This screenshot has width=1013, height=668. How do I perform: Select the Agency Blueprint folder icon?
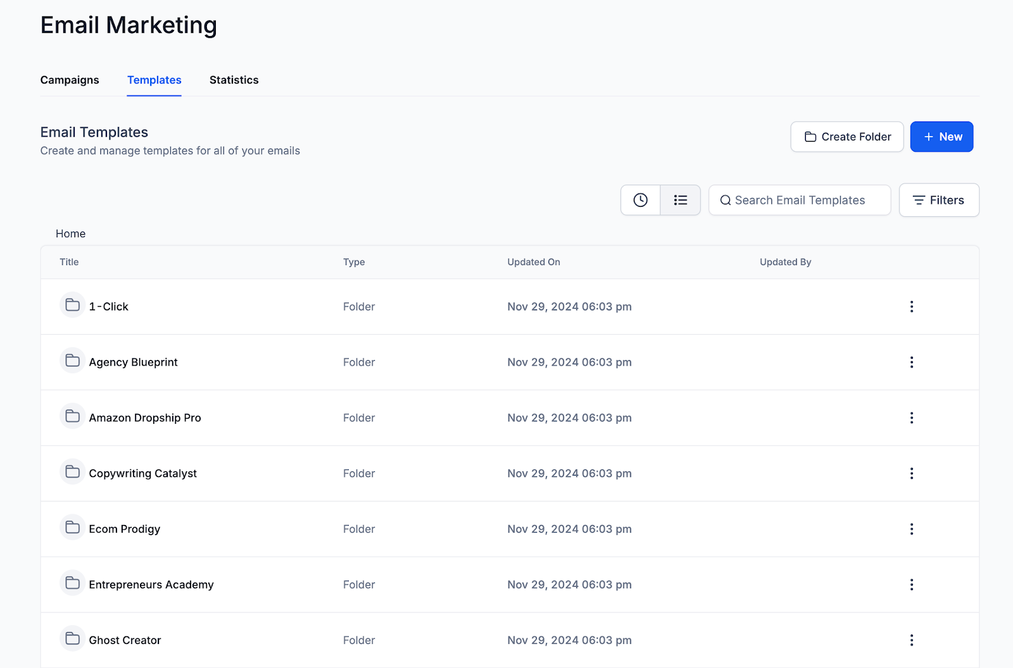pos(72,361)
